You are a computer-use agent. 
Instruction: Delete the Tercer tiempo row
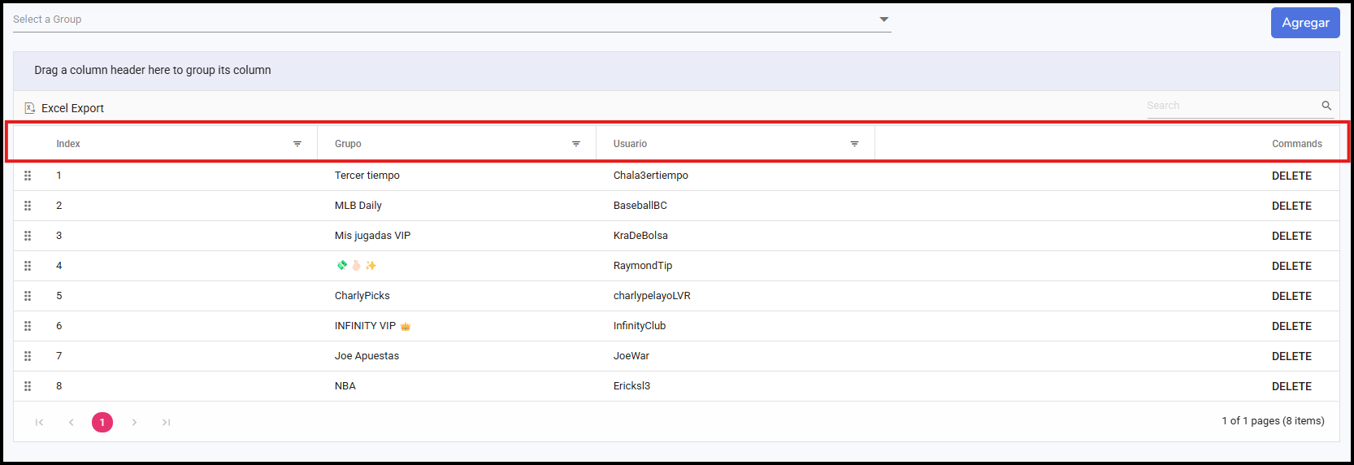tap(1291, 176)
